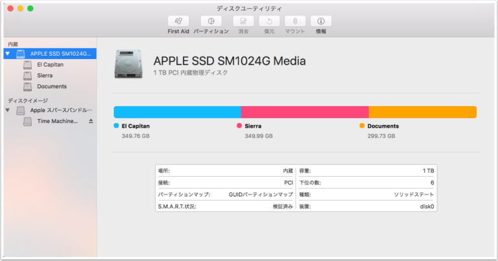Click the pink Sierra legend dot
Screen dimensions: 498x261
(239, 126)
